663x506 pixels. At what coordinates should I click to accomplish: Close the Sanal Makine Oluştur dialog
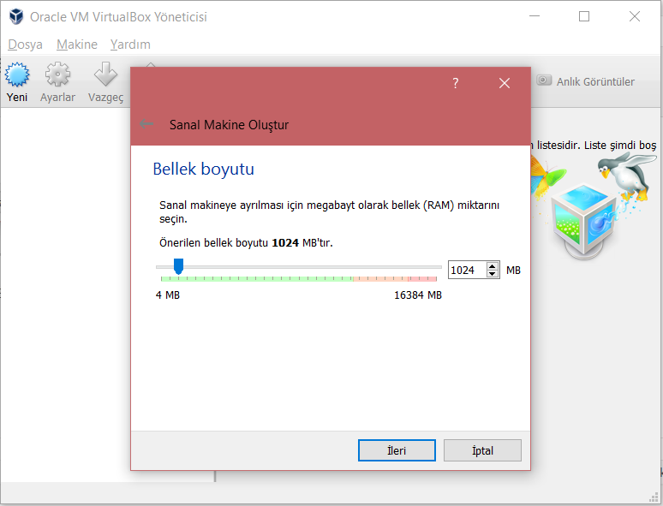[x=504, y=83]
